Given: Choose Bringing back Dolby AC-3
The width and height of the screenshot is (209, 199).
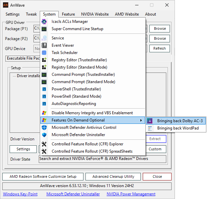Looking at the screenshot, I should tap(176, 121).
